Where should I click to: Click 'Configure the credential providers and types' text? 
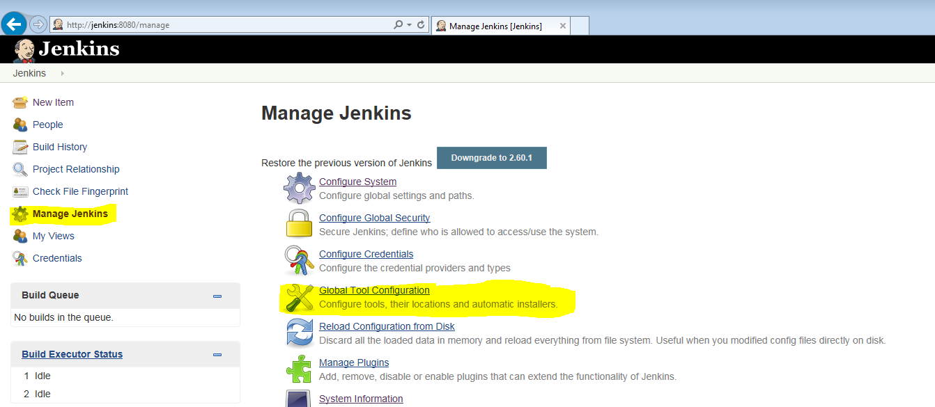(x=415, y=268)
